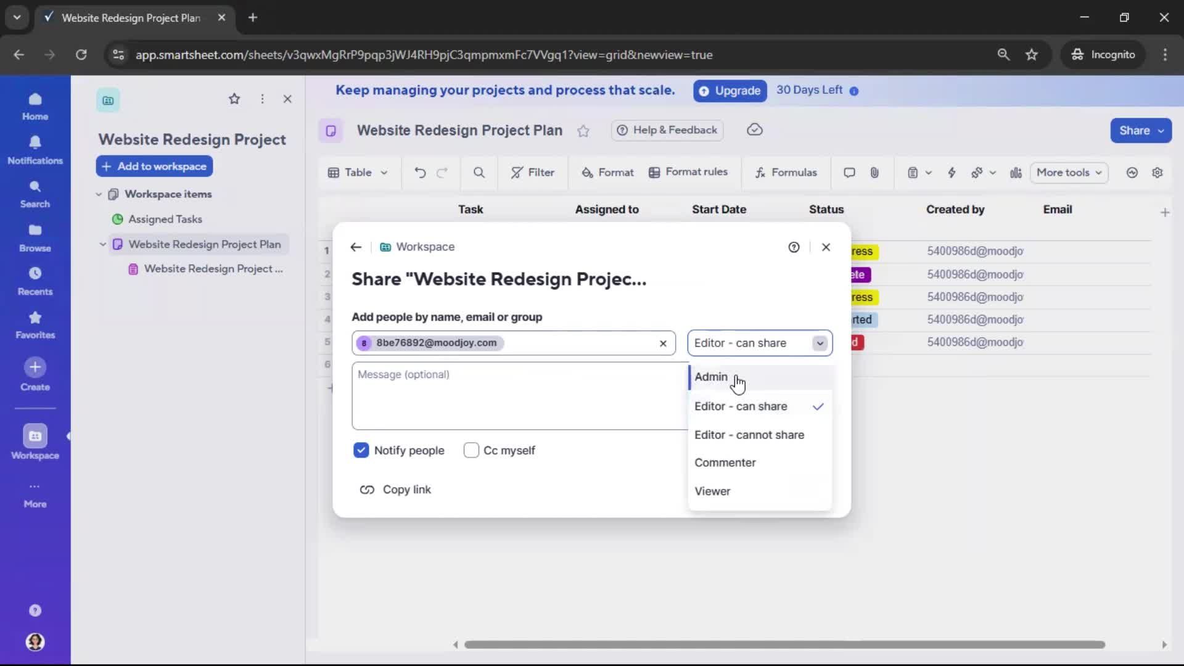
Task: Open the automation lightning bolt icon
Action: 952,173
